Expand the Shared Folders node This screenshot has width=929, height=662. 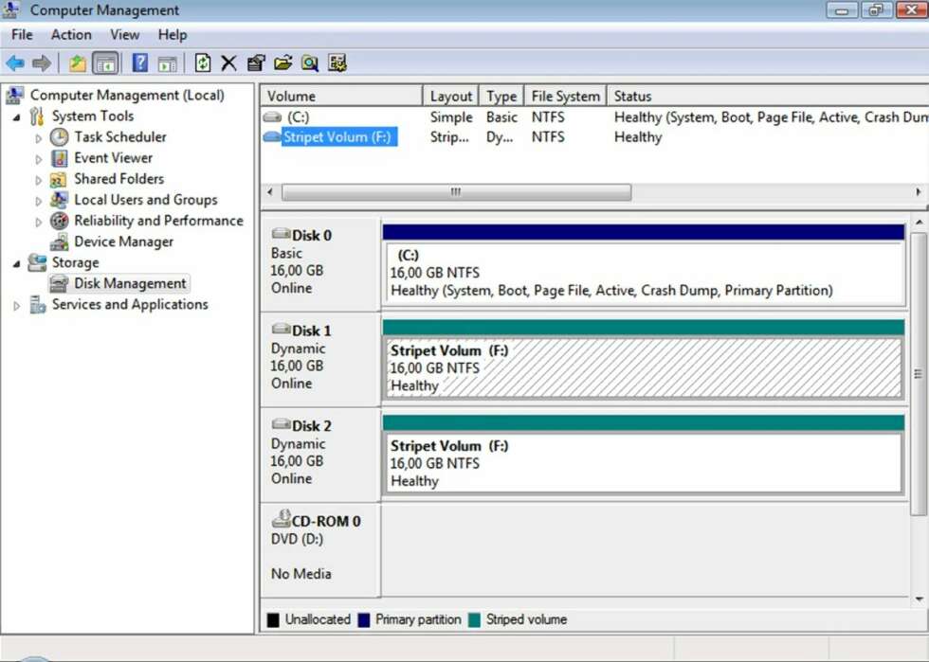[39, 180]
